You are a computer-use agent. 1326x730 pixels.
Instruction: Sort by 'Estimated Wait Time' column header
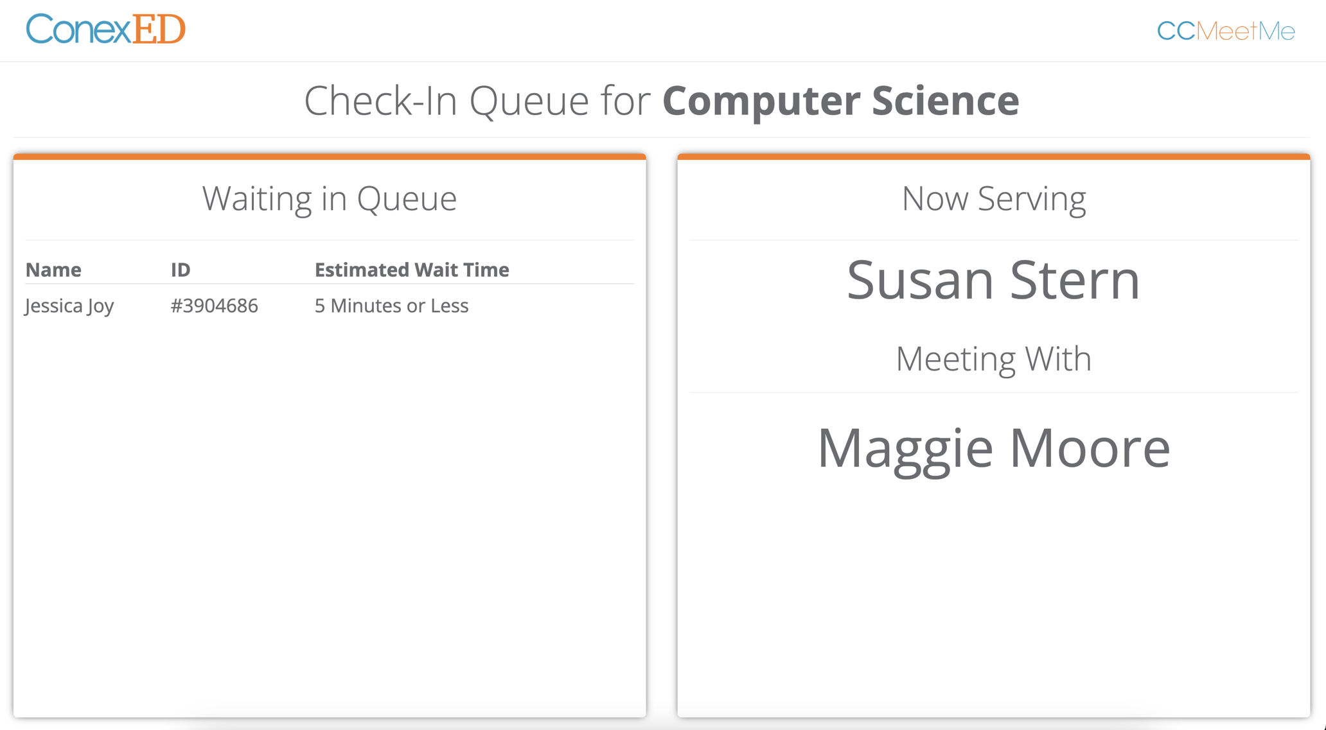(x=411, y=270)
